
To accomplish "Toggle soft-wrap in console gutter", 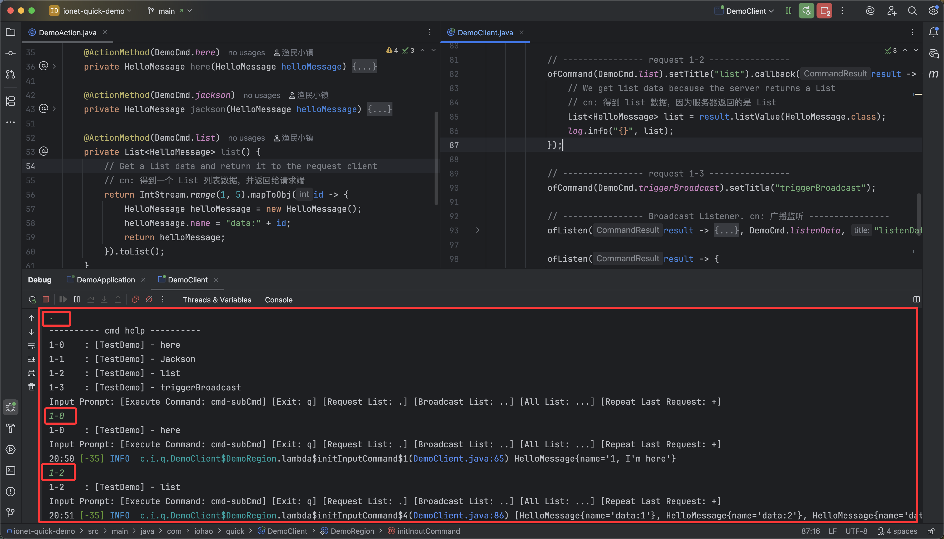I will coord(31,346).
